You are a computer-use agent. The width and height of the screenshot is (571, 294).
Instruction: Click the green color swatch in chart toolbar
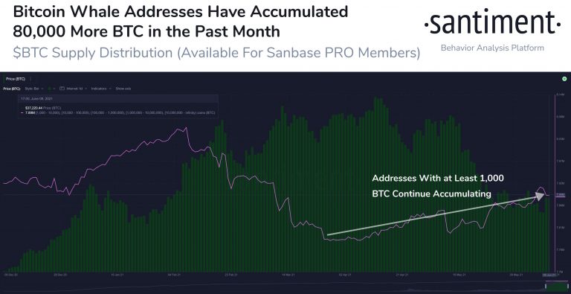49,89
